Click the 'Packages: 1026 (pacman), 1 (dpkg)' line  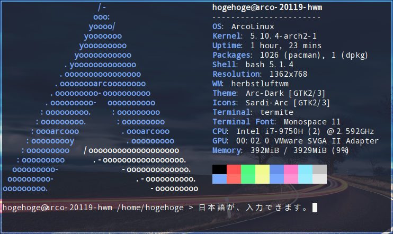point(290,55)
